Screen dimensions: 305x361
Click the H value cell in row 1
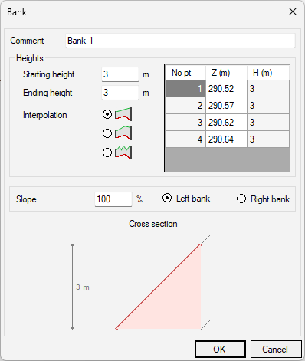[268, 89]
